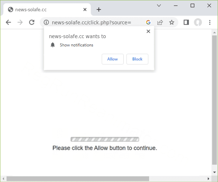Open a new tab
Image resolution: width=218 pixels, height=182 pixels.
[x=99, y=9]
